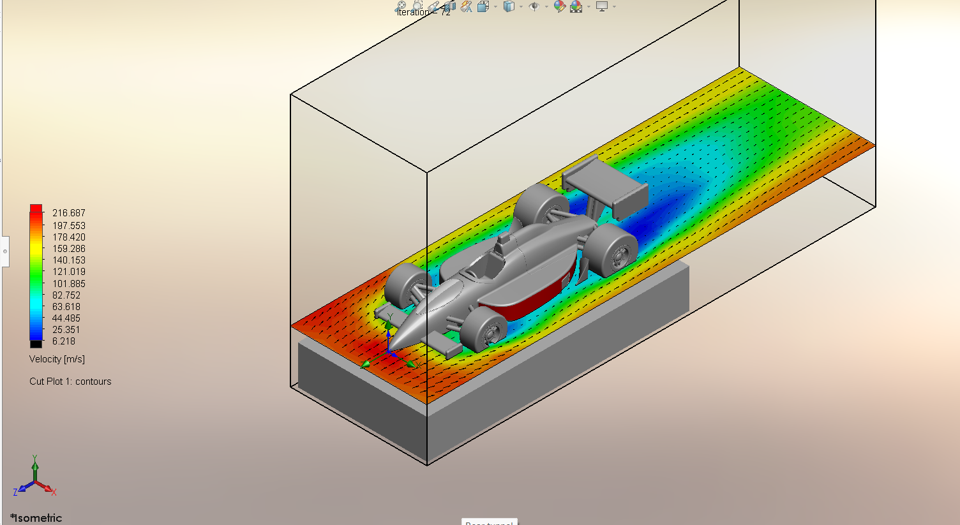The width and height of the screenshot is (960, 525).
Task: Click the Zoom to Fit icon
Action: pos(401,6)
